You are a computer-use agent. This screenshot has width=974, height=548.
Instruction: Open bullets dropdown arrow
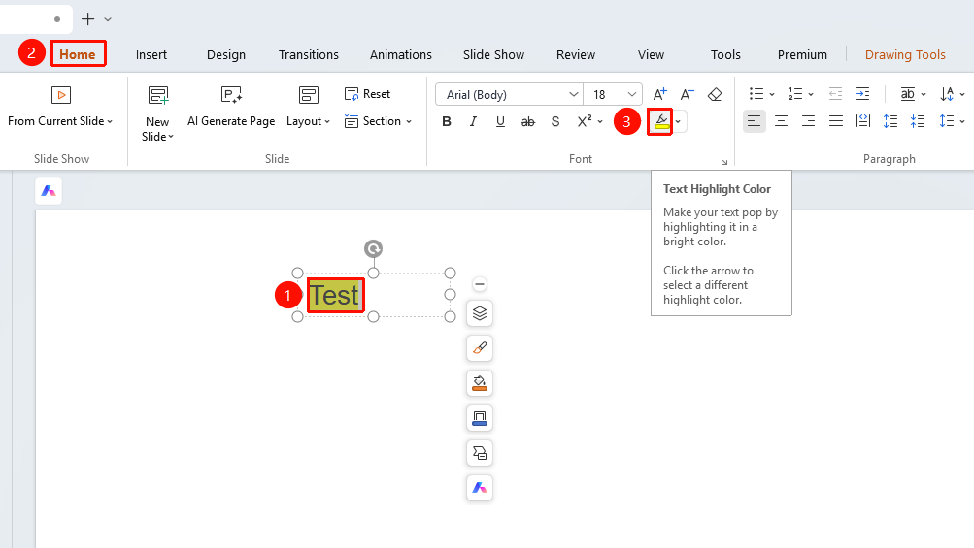click(772, 95)
